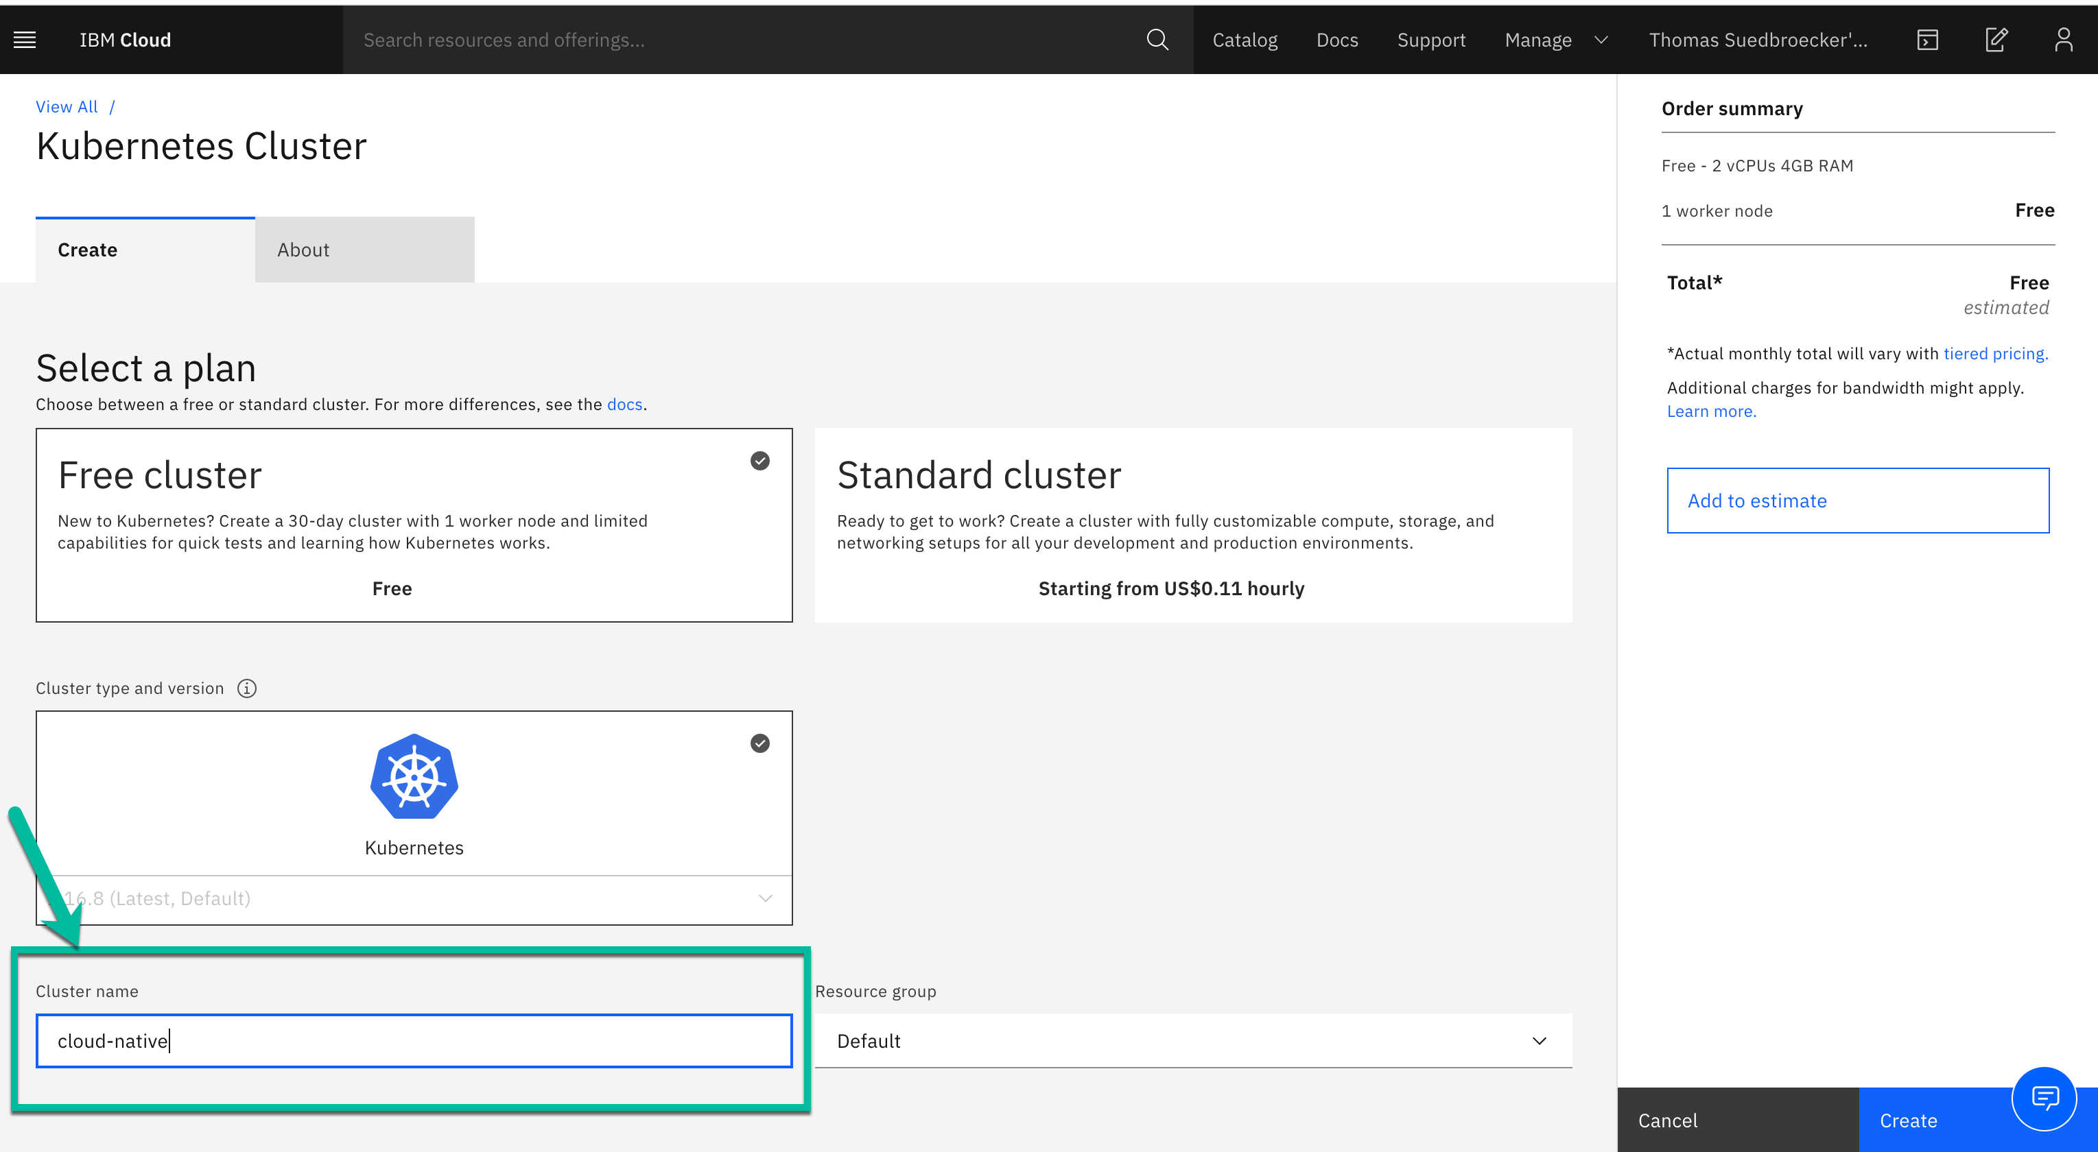Click into the Cluster name field

(414, 1040)
